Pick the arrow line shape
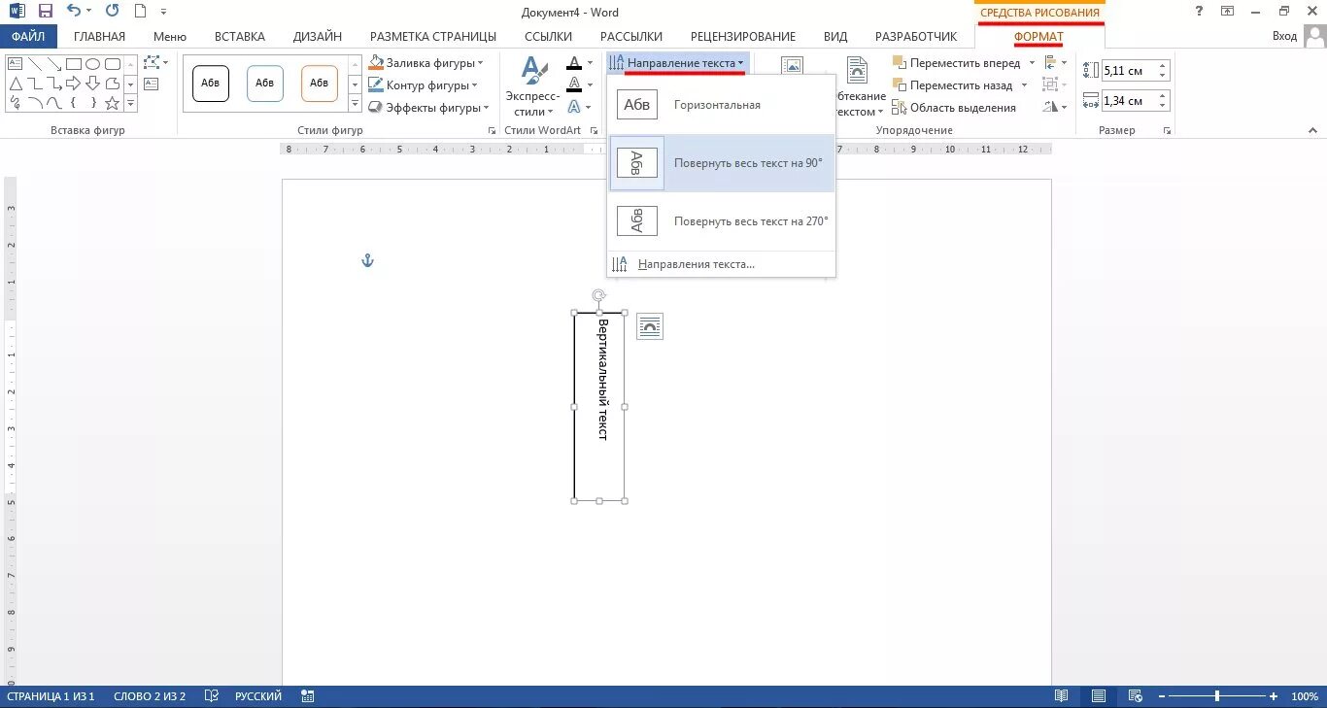This screenshot has height=708, width=1327. click(53, 64)
